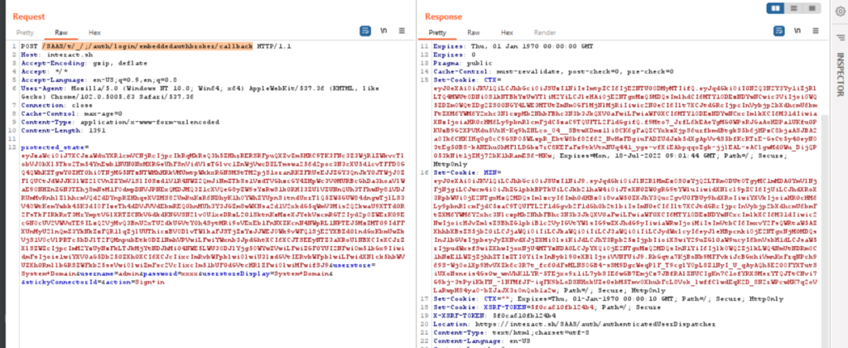Toggle show non-printable characters in Request pane

(x=383, y=31)
